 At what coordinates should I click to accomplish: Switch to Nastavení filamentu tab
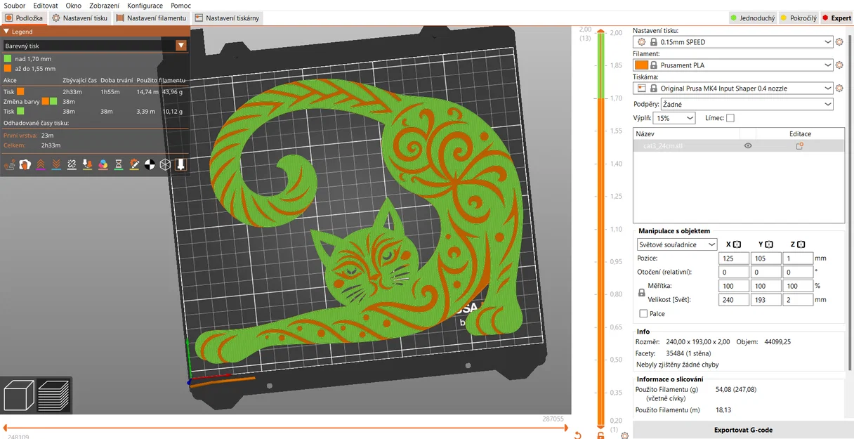tap(151, 18)
